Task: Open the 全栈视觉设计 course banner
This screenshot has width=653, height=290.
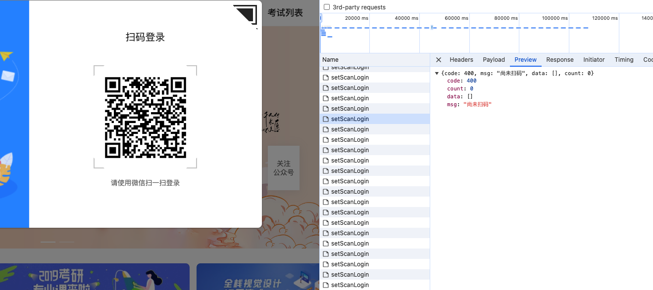Action: [x=258, y=277]
